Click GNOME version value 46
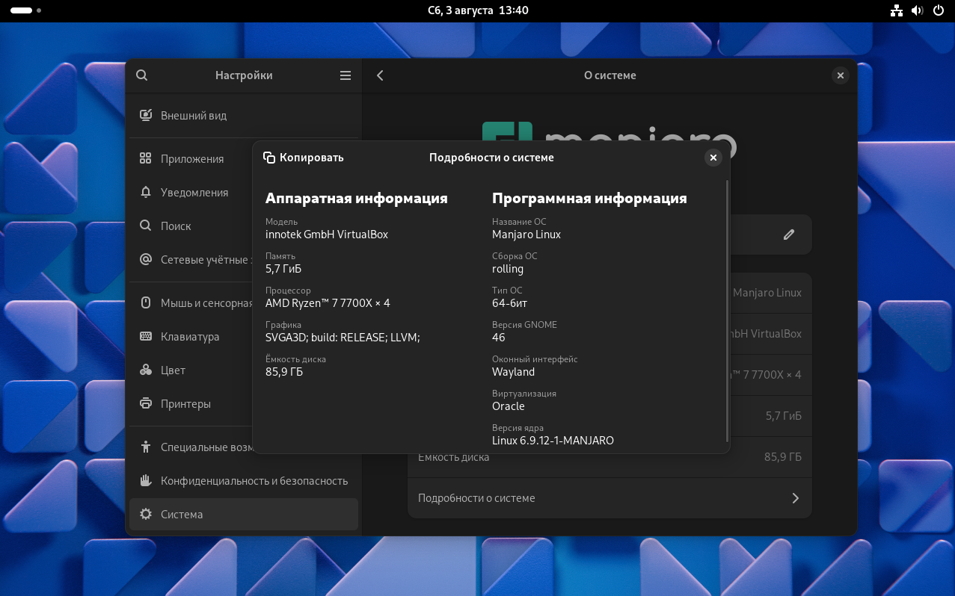This screenshot has height=596, width=955. 499,338
